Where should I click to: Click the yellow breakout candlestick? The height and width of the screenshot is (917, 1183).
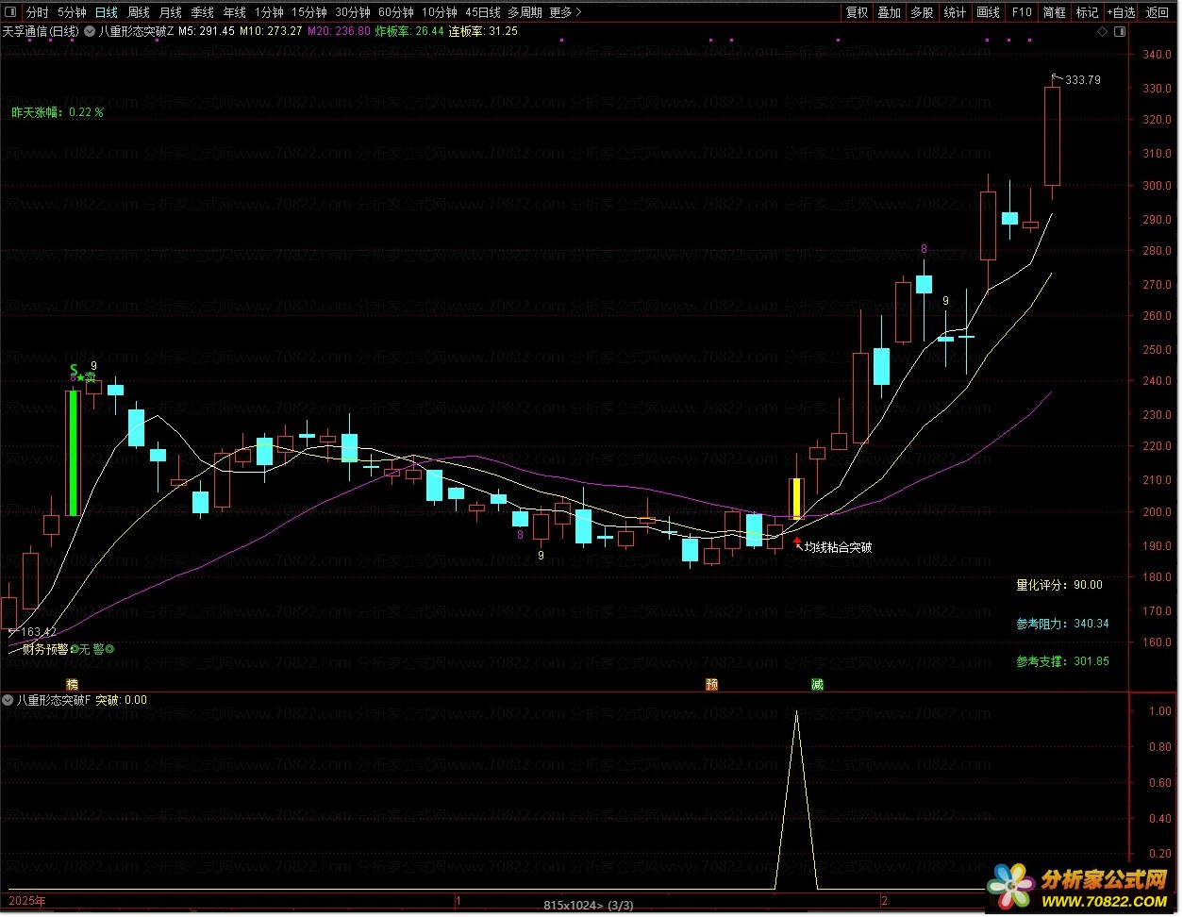tap(796, 498)
